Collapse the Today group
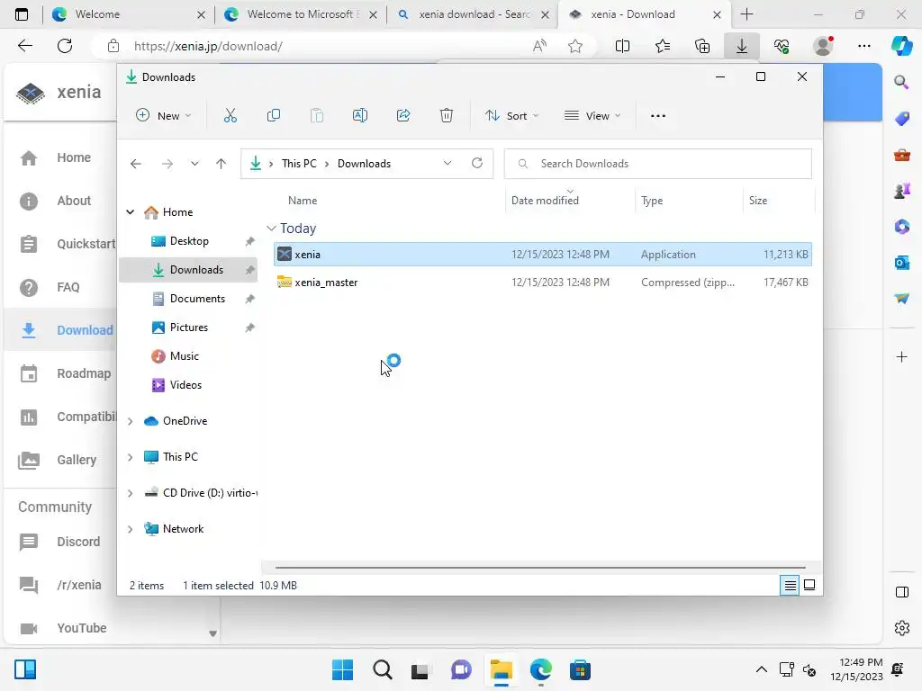The height and width of the screenshot is (691, 922). 271,228
